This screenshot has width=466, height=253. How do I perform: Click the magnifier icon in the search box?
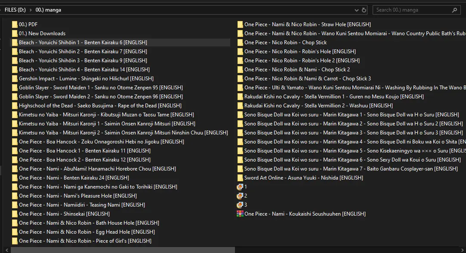pos(454,10)
